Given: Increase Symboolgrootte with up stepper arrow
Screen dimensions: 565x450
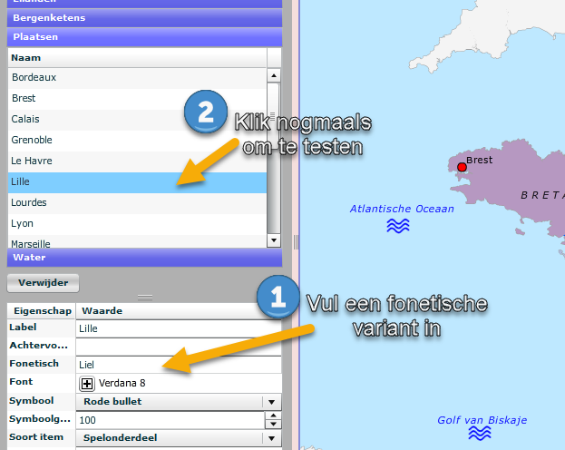Looking at the screenshot, I should 272,416.
